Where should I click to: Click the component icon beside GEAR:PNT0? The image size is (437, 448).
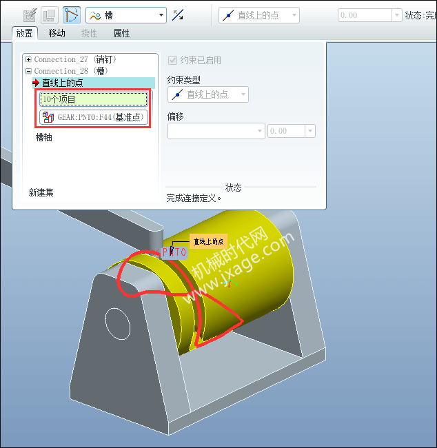48,117
